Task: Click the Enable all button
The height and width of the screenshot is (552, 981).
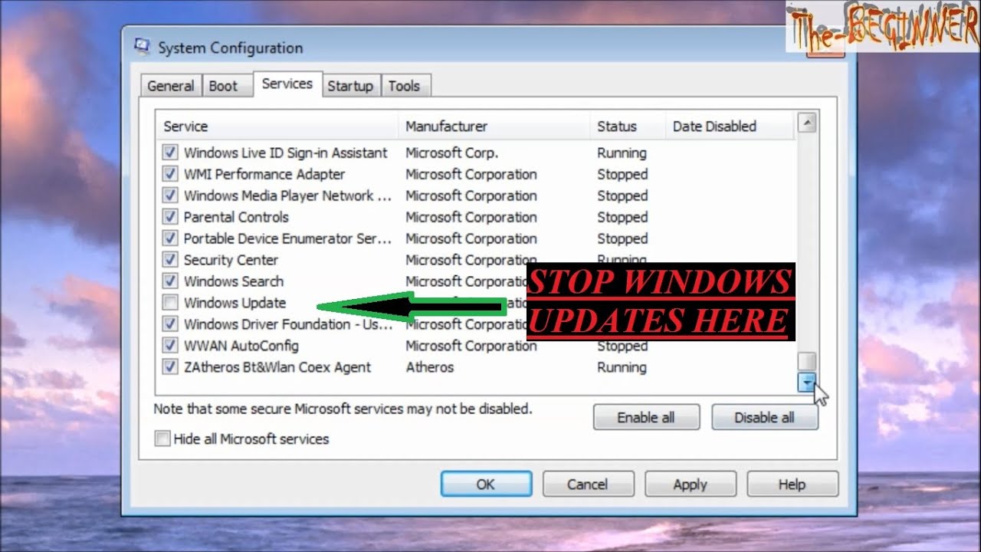Action: (x=646, y=417)
